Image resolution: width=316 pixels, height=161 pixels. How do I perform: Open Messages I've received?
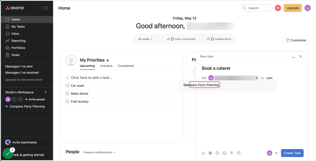tap(22, 73)
